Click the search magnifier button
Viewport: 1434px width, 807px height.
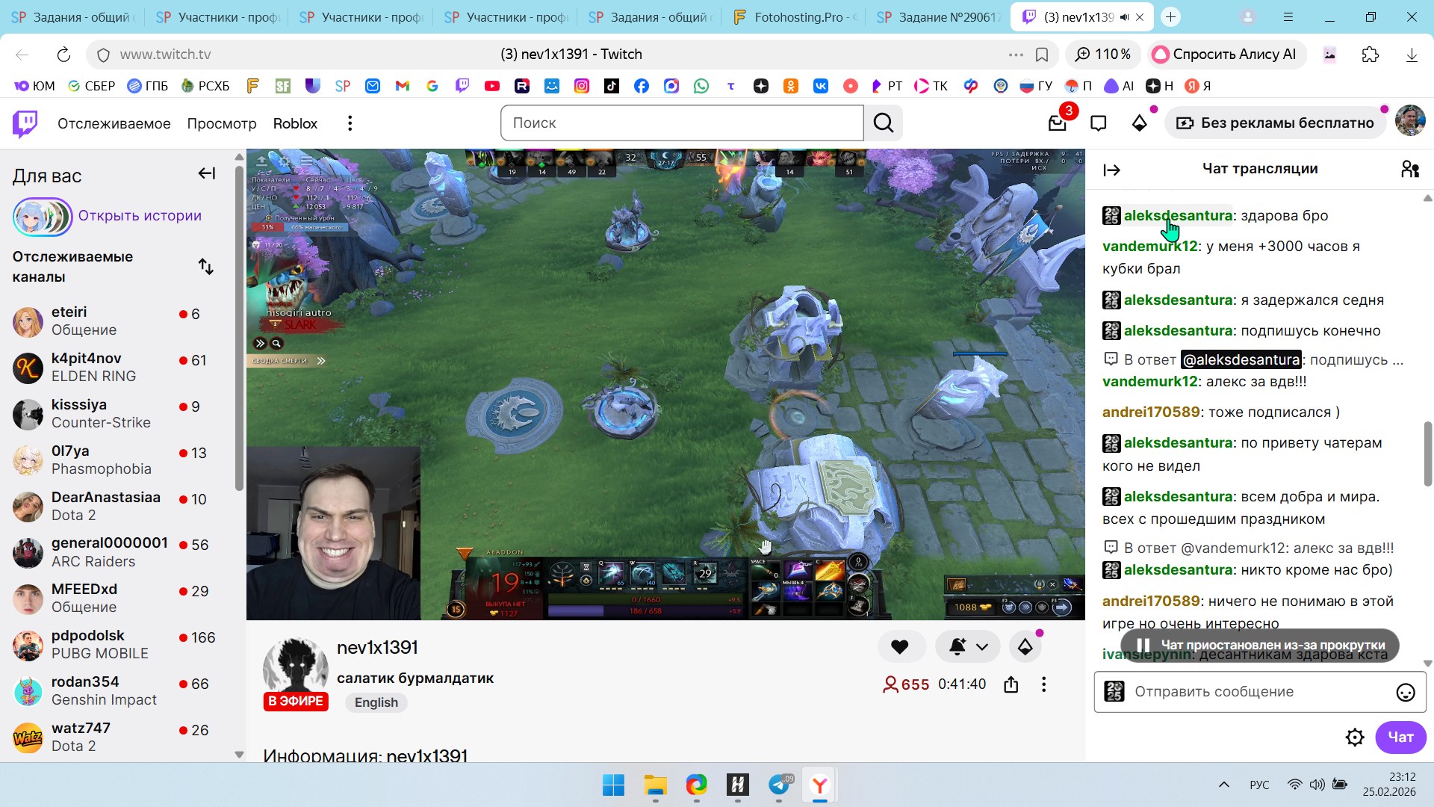(884, 123)
